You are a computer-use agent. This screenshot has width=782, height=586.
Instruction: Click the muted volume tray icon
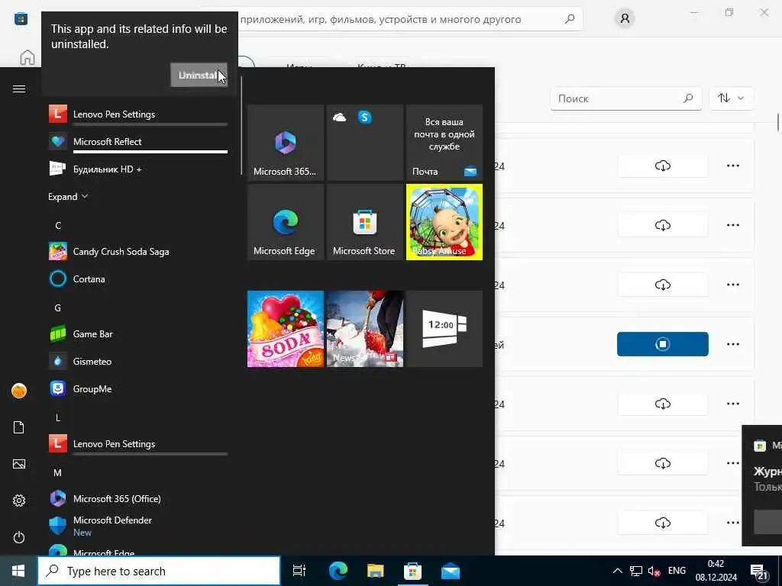click(x=654, y=571)
